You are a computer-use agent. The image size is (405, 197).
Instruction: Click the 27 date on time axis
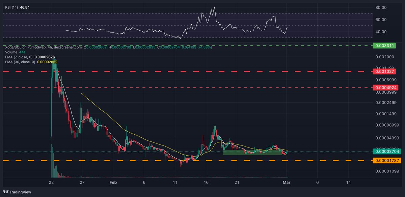82,182
